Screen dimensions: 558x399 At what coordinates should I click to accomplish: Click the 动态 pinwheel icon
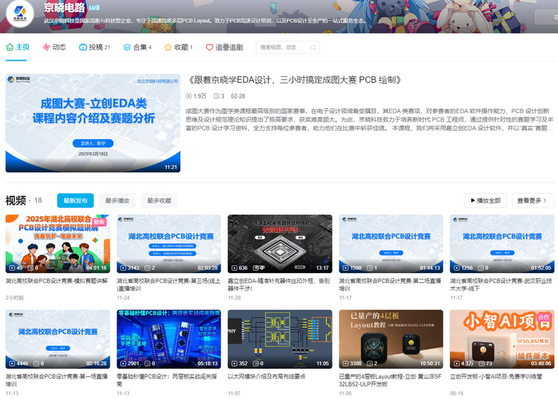tap(46, 48)
